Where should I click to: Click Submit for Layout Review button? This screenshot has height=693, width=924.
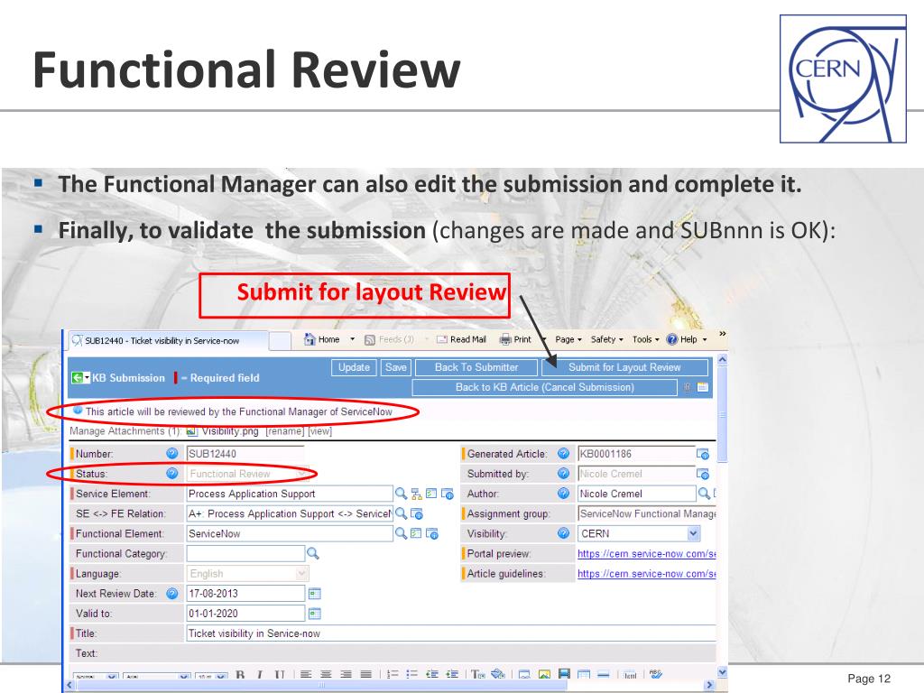pos(624,367)
